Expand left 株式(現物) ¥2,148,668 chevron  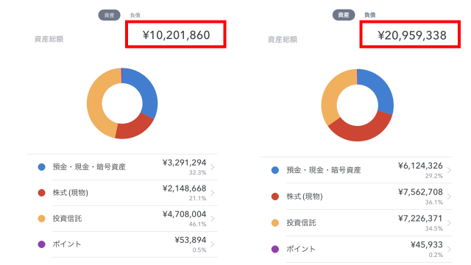click(213, 193)
